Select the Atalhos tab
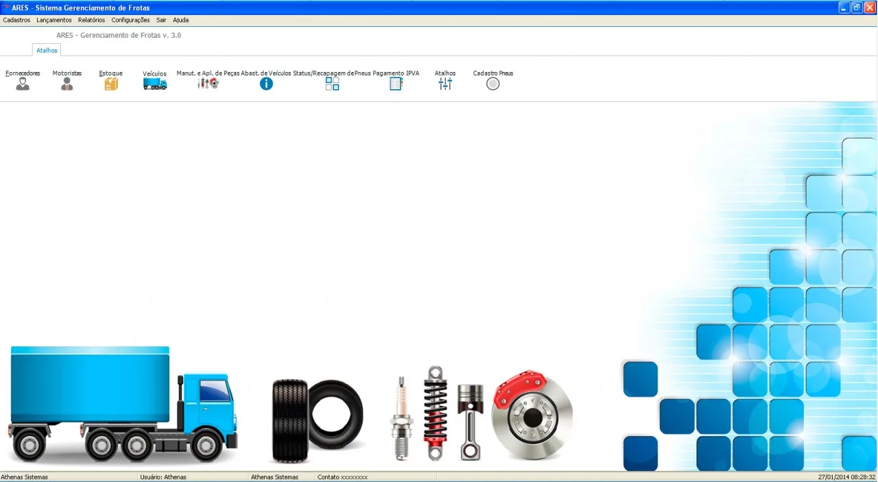Viewport: 878px width, 482px height. tap(47, 50)
